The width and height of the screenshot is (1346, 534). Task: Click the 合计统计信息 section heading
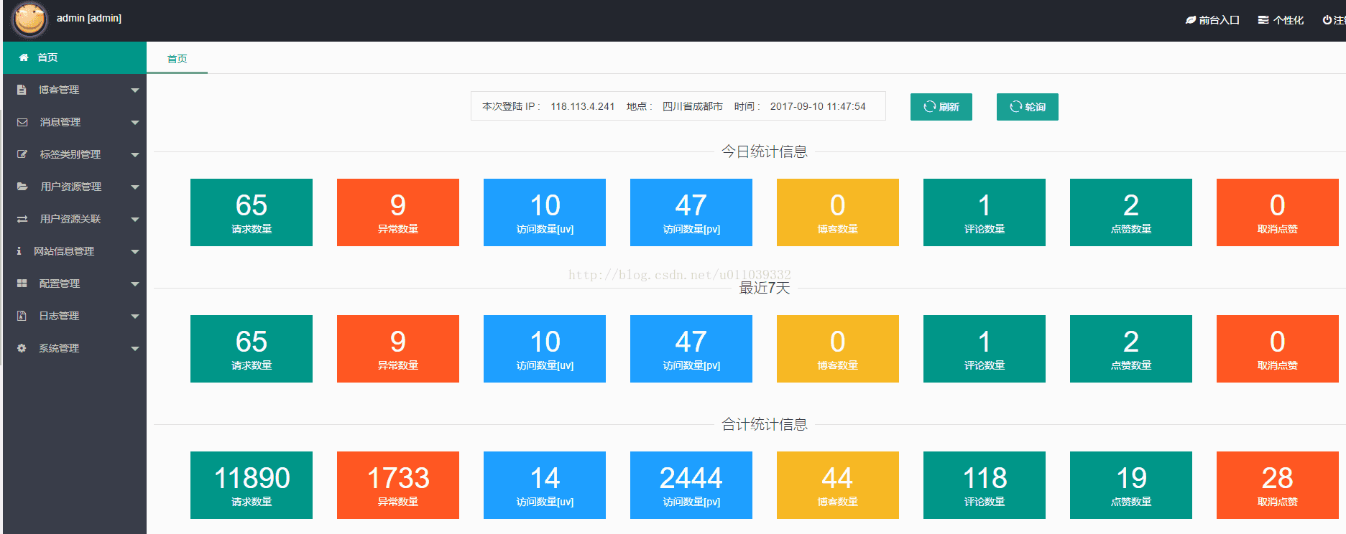(x=765, y=424)
